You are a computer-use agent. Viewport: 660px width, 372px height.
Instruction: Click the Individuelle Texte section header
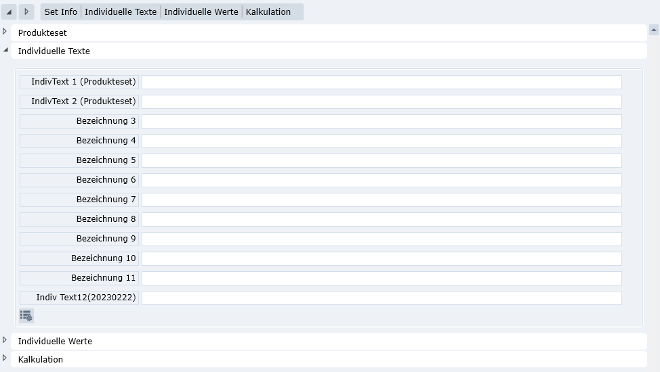(329, 51)
